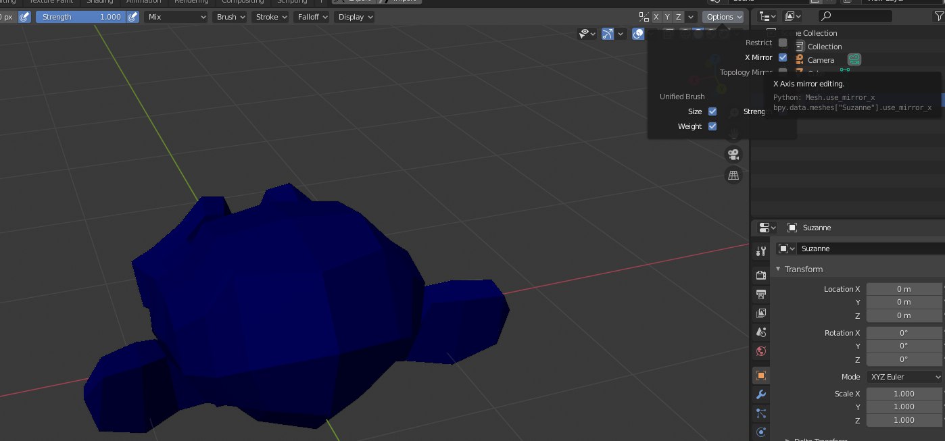The width and height of the screenshot is (945, 441).
Task: Click the Rotation X value field
Action: tap(904, 333)
